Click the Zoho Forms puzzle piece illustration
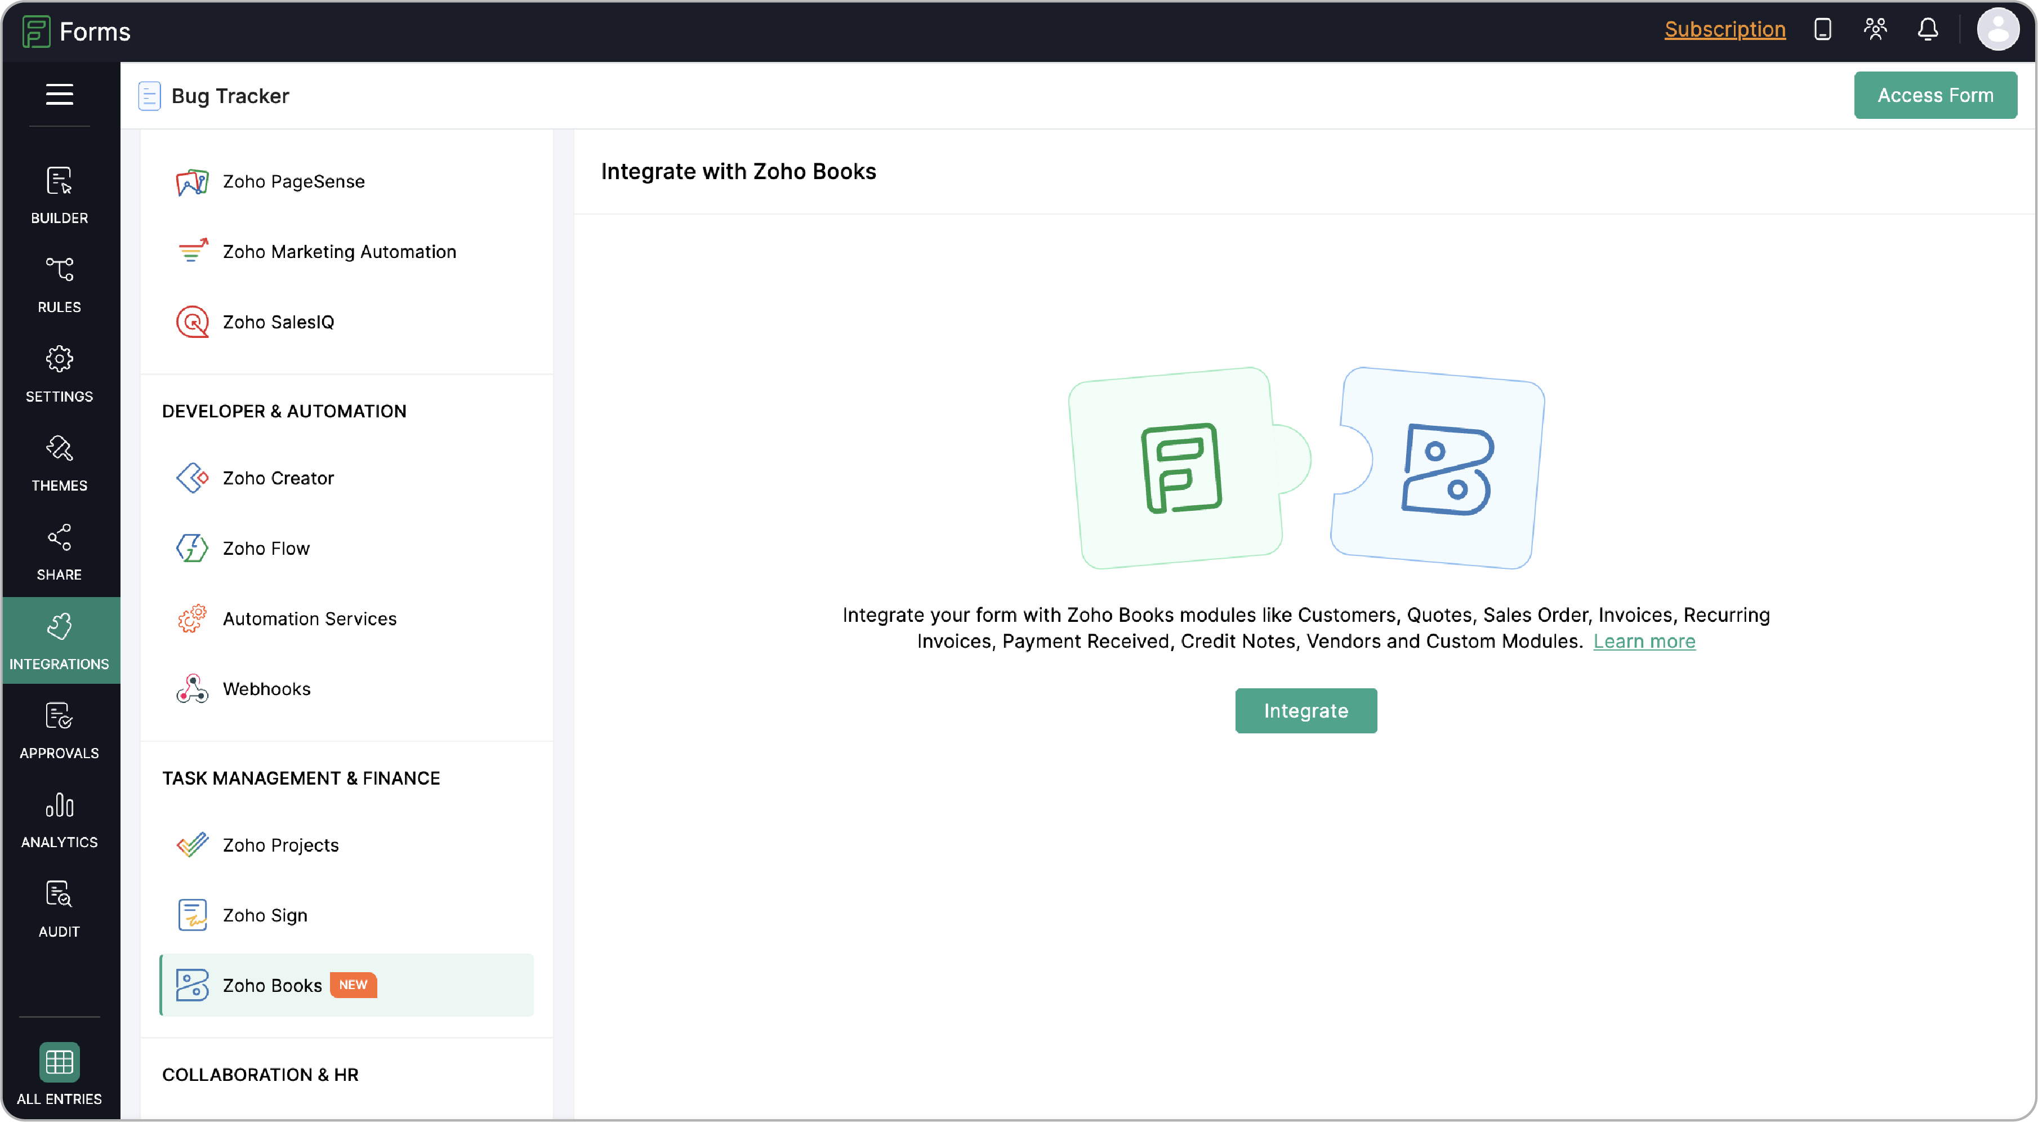This screenshot has height=1122, width=2038. click(1189, 467)
